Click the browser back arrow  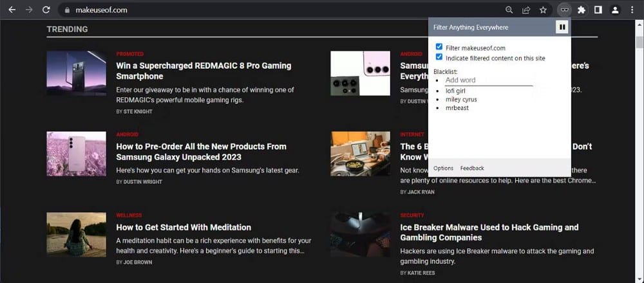point(12,10)
